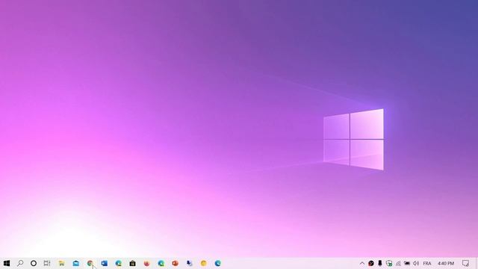Open taskbar Search magnifier
Image resolution: width=478 pixels, height=269 pixels.
[x=20, y=263]
